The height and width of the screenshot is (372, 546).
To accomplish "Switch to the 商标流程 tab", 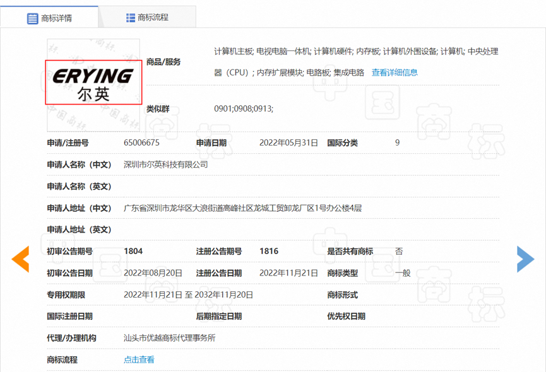I will [x=153, y=18].
